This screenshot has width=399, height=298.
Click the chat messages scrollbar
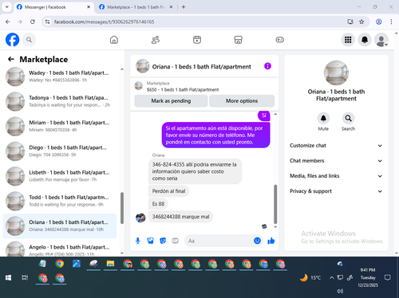pos(275,204)
